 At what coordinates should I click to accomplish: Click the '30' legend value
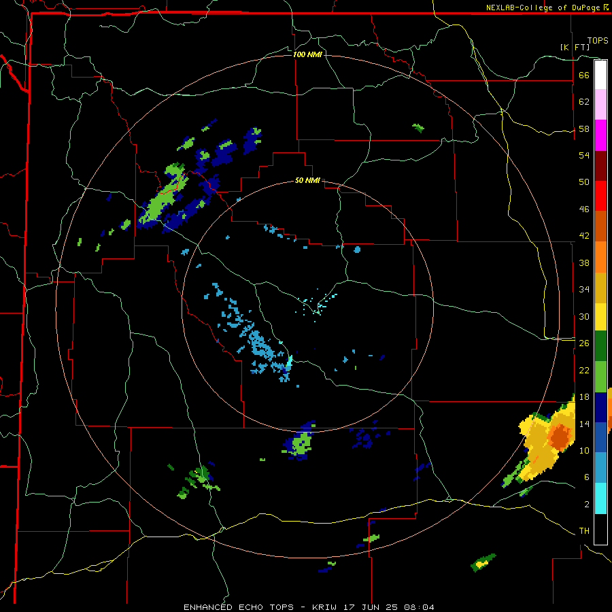[584, 316]
